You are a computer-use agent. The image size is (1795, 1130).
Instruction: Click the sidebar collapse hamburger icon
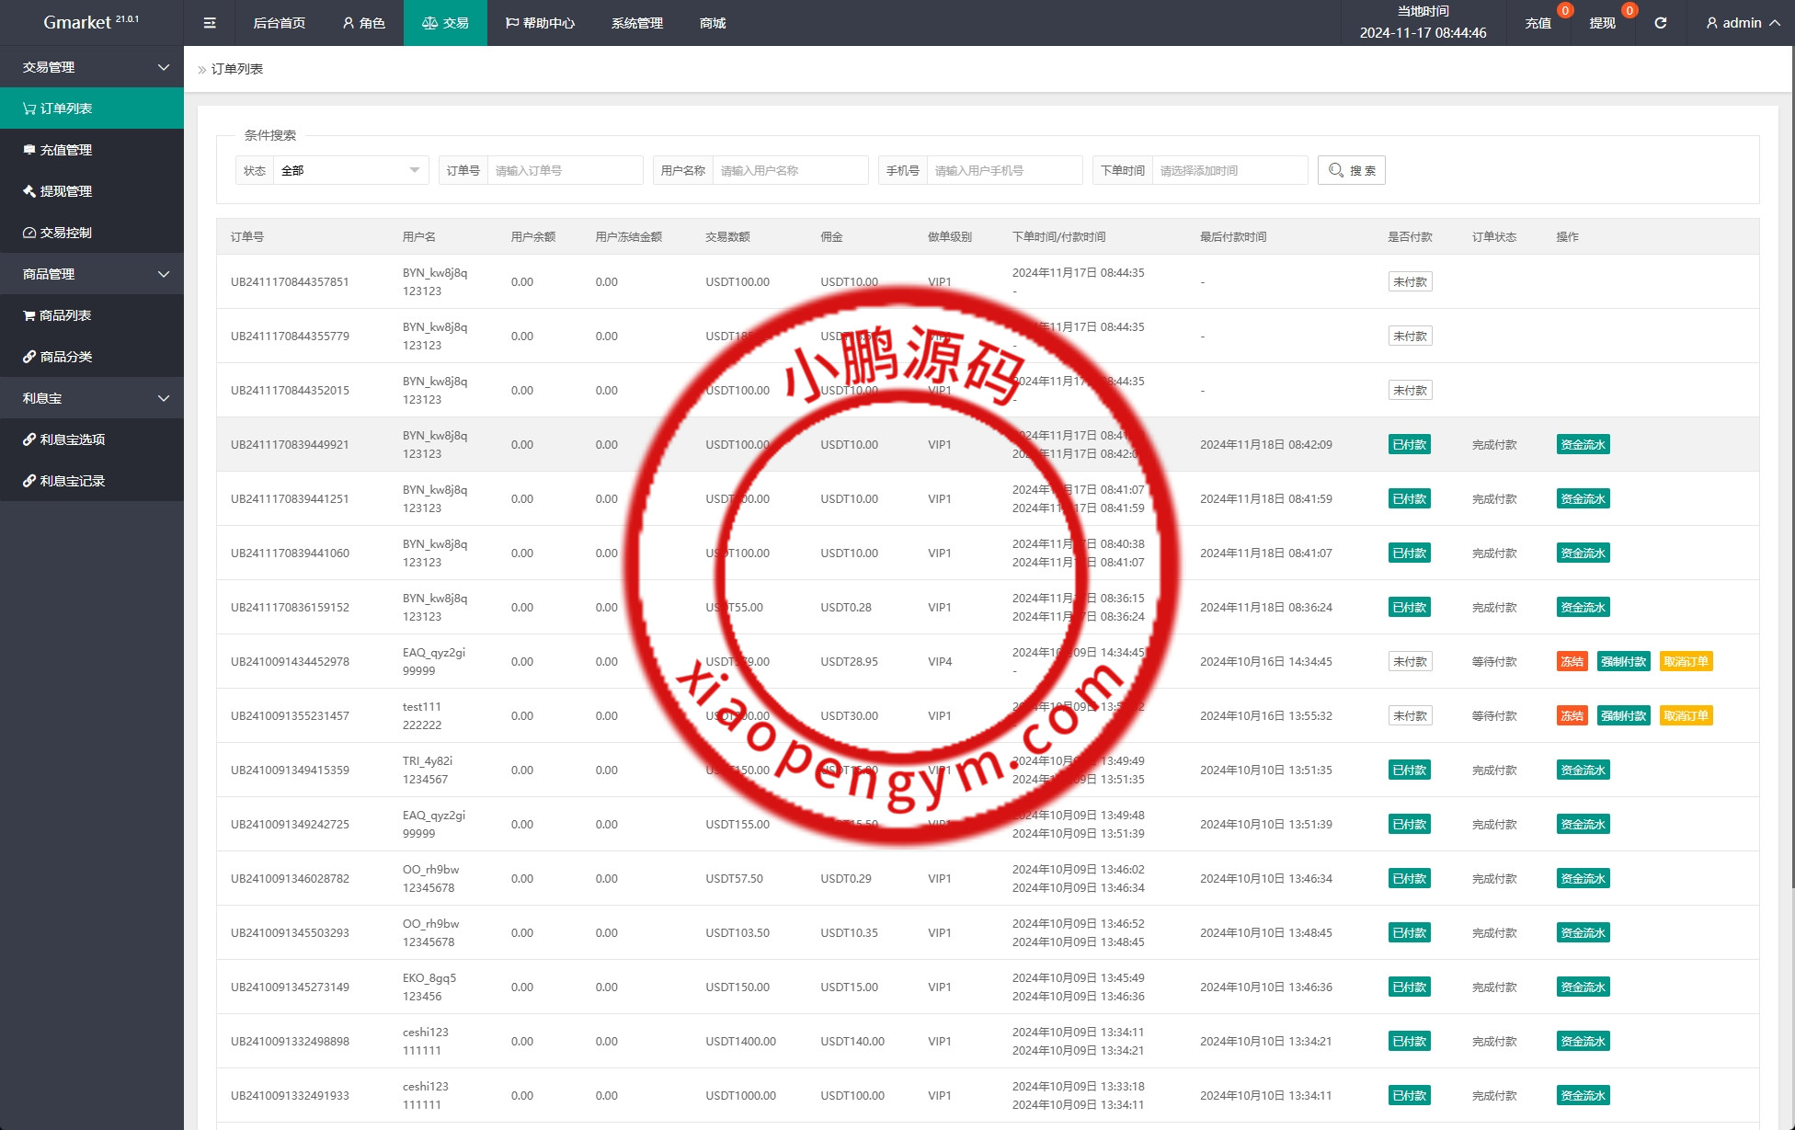(x=210, y=23)
